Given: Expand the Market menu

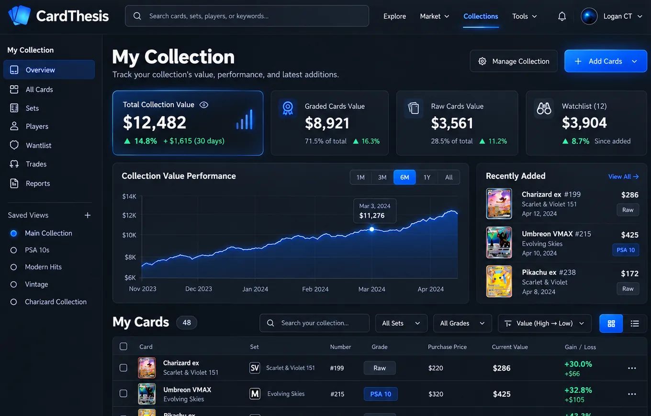Looking at the screenshot, I should click(435, 16).
